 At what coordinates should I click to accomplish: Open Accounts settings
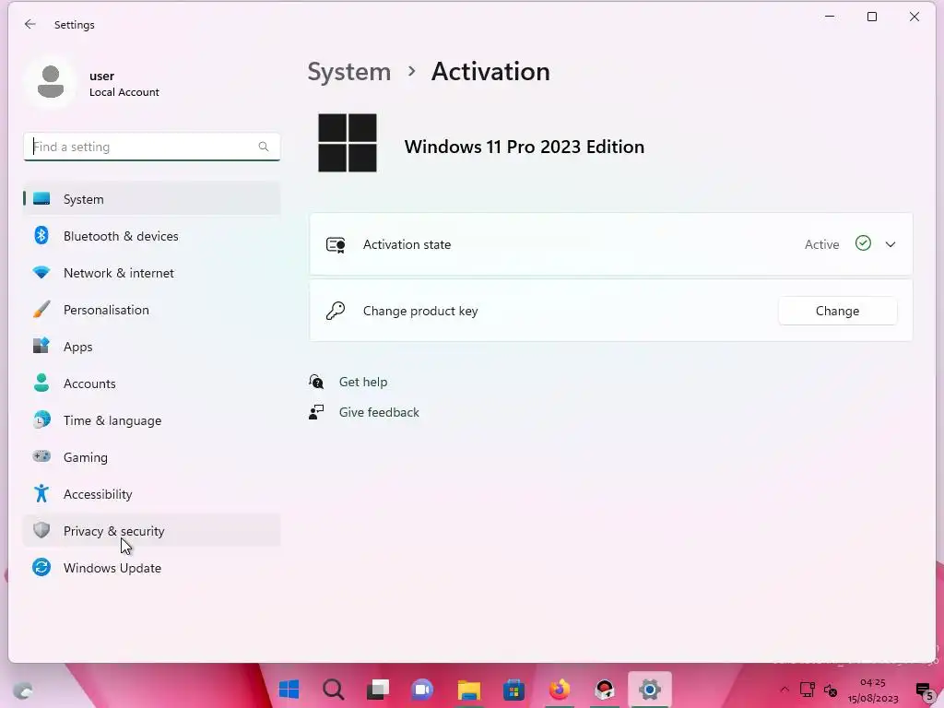coord(152,383)
